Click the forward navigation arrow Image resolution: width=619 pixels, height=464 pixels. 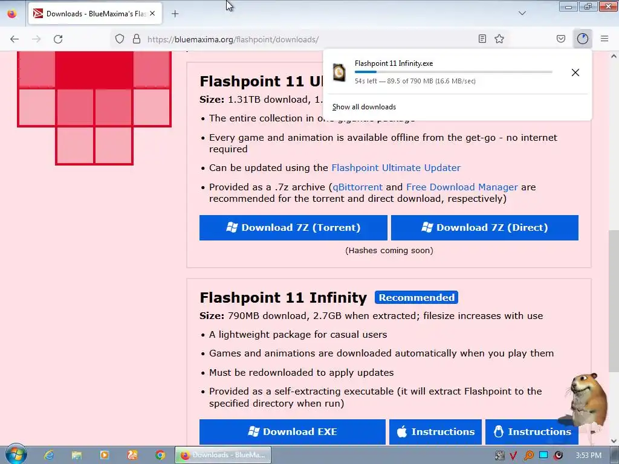(36, 39)
